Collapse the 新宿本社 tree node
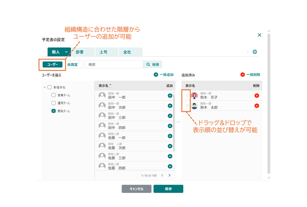Image resolution: width=307 pixels, height=207 pixels. (45, 87)
